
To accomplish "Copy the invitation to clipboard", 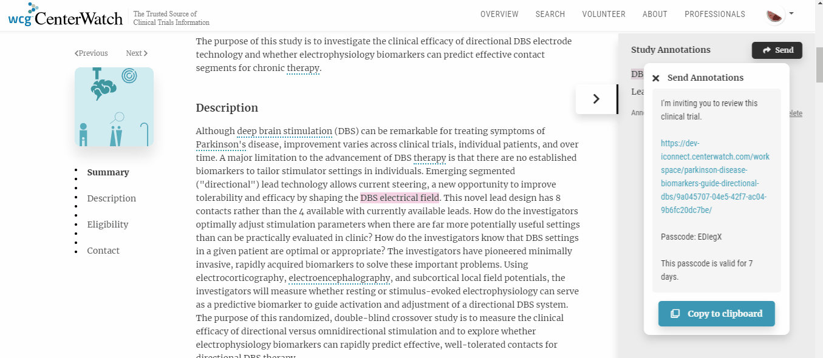I will tap(716, 314).
